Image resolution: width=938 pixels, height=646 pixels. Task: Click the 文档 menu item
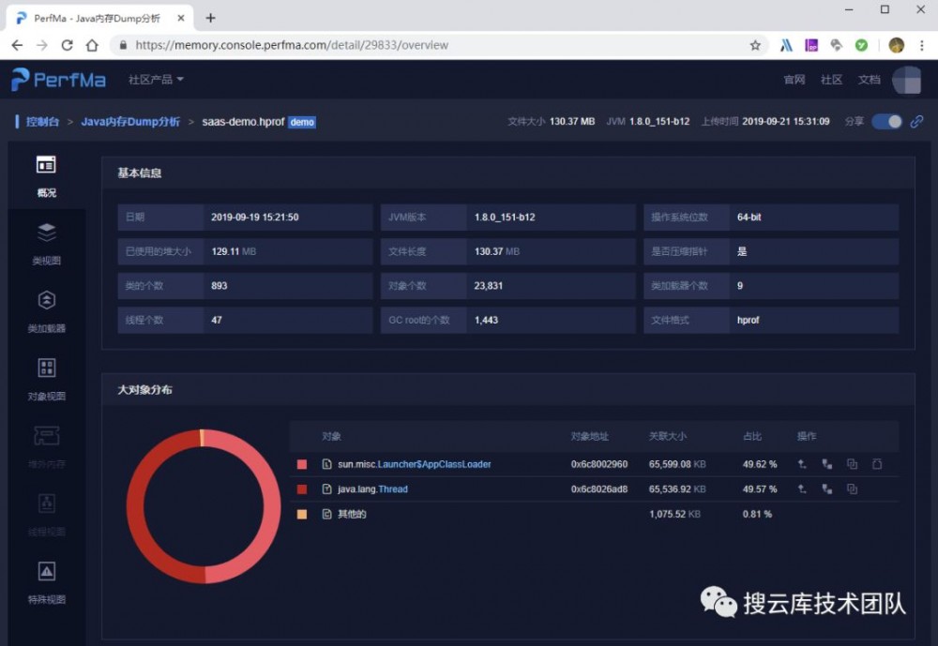click(x=870, y=81)
